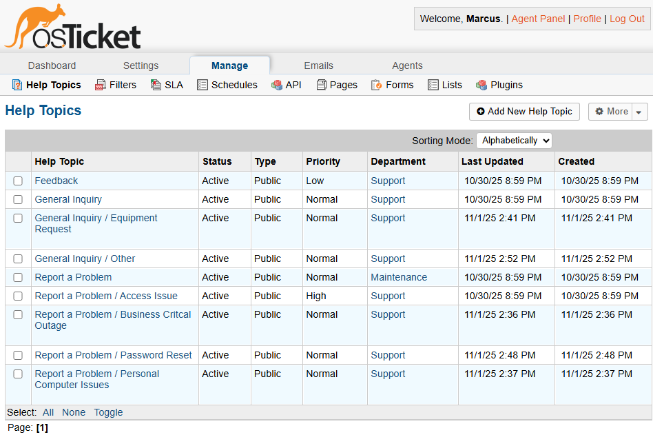The height and width of the screenshot is (446, 653).
Task: Select the Report a Problem row checkbox
Action: pos(18,278)
